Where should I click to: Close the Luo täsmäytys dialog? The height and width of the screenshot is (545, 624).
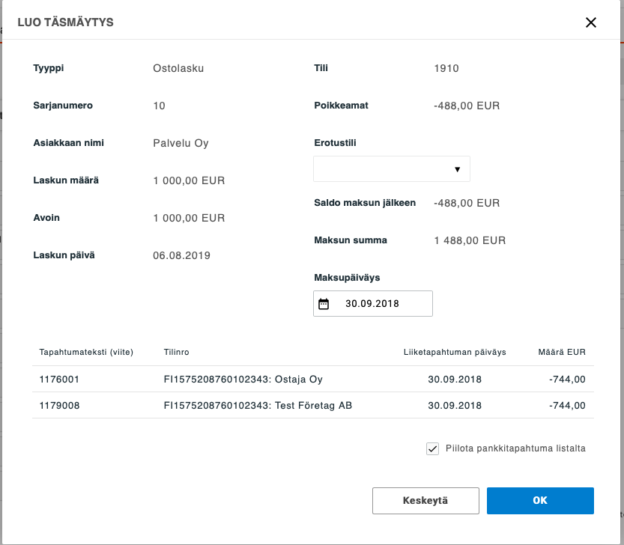pyautogui.click(x=590, y=22)
